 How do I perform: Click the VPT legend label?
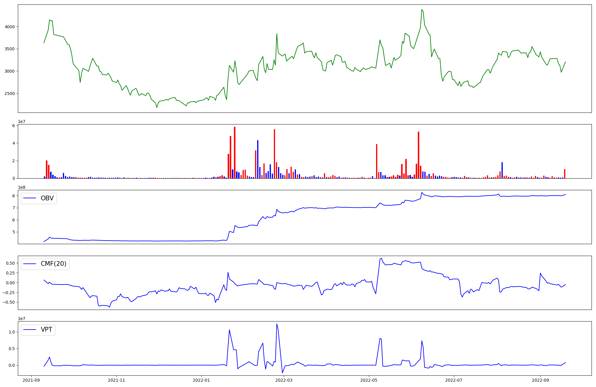pyautogui.click(x=46, y=330)
